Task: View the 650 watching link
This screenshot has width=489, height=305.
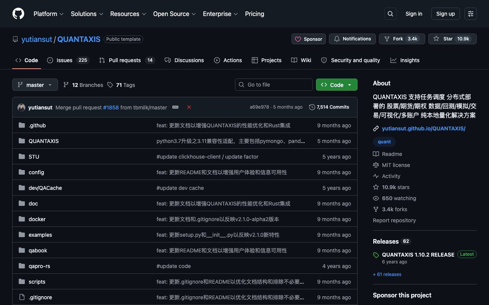Action: (395, 198)
